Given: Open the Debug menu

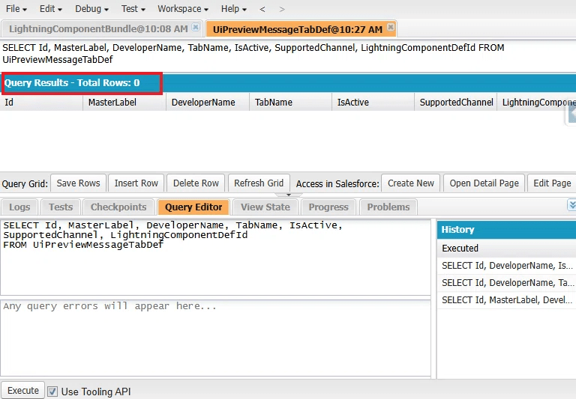Looking at the screenshot, I should [x=91, y=9].
